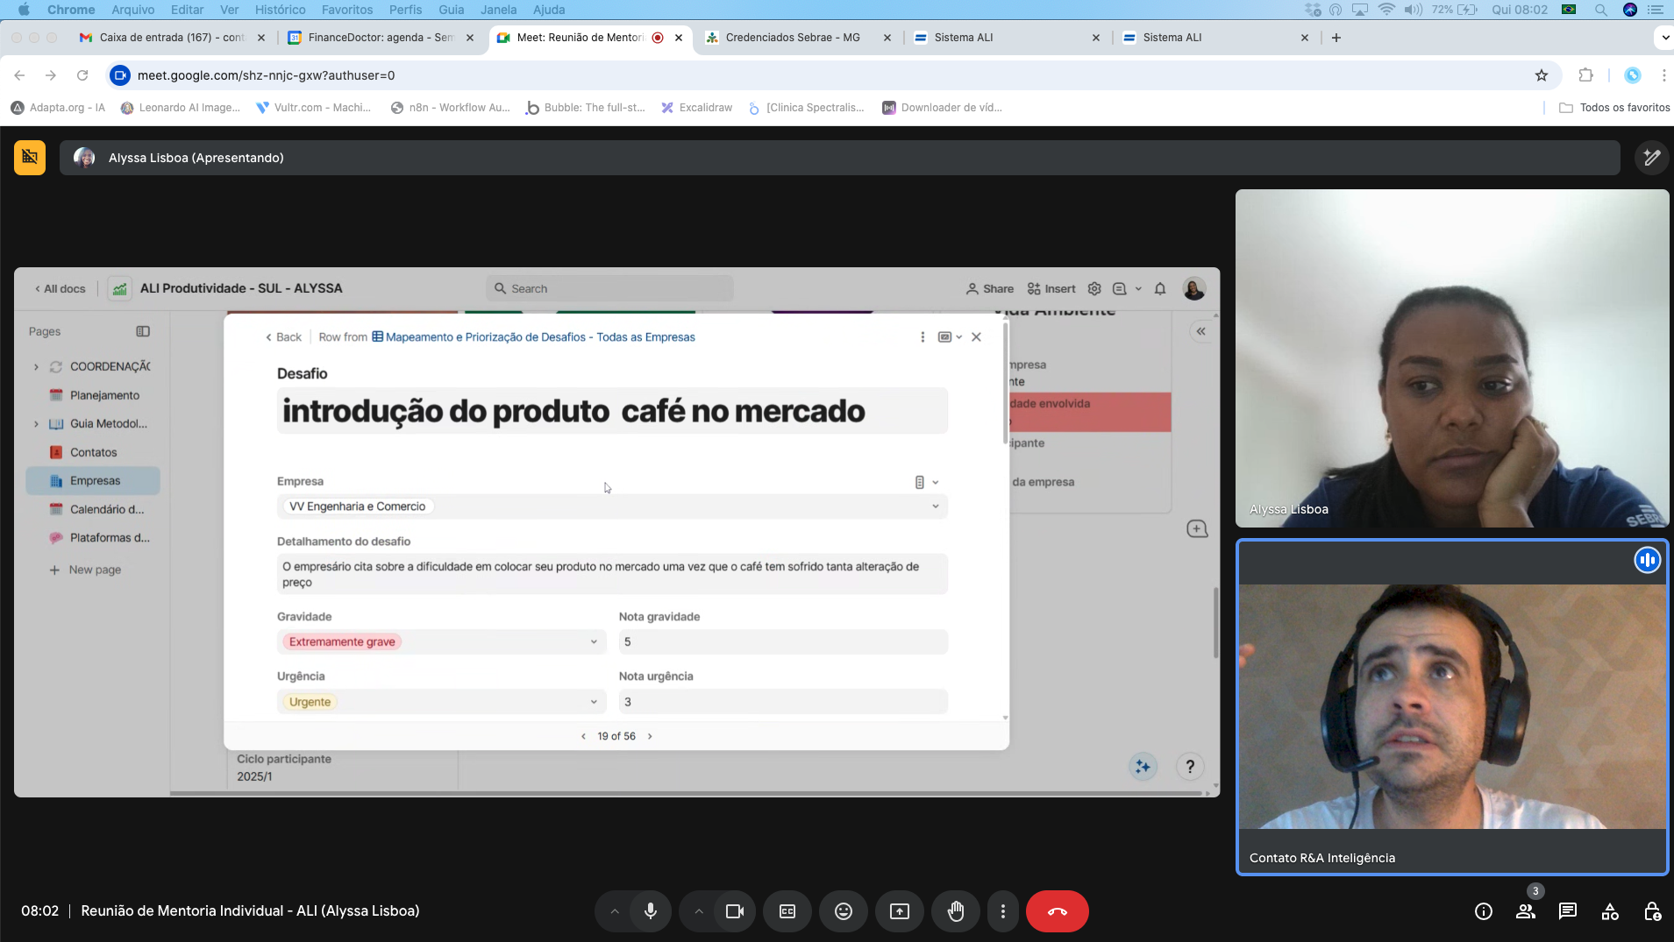Edit the Desafio title field
The height and width of the screenshot is (942, 1674).
coord(612,411)
